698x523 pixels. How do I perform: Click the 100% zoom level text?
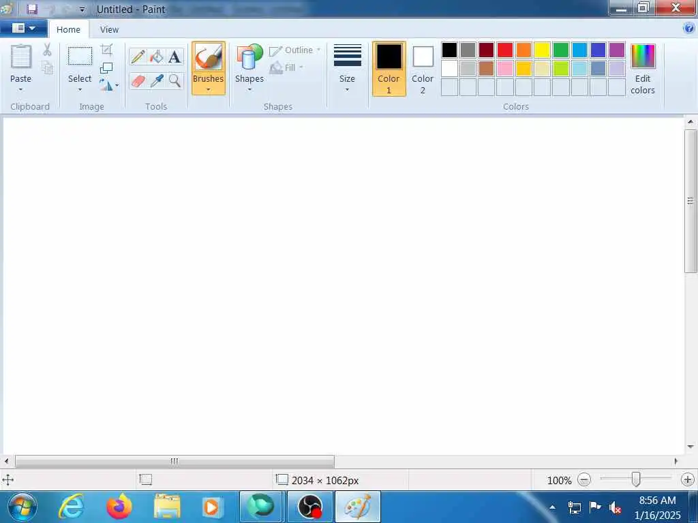(x=559, y=480)
